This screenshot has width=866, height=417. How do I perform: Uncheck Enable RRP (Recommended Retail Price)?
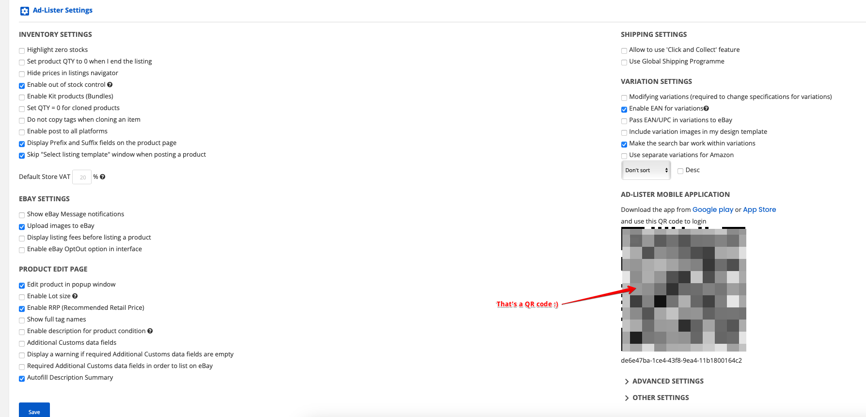(22, 308)
